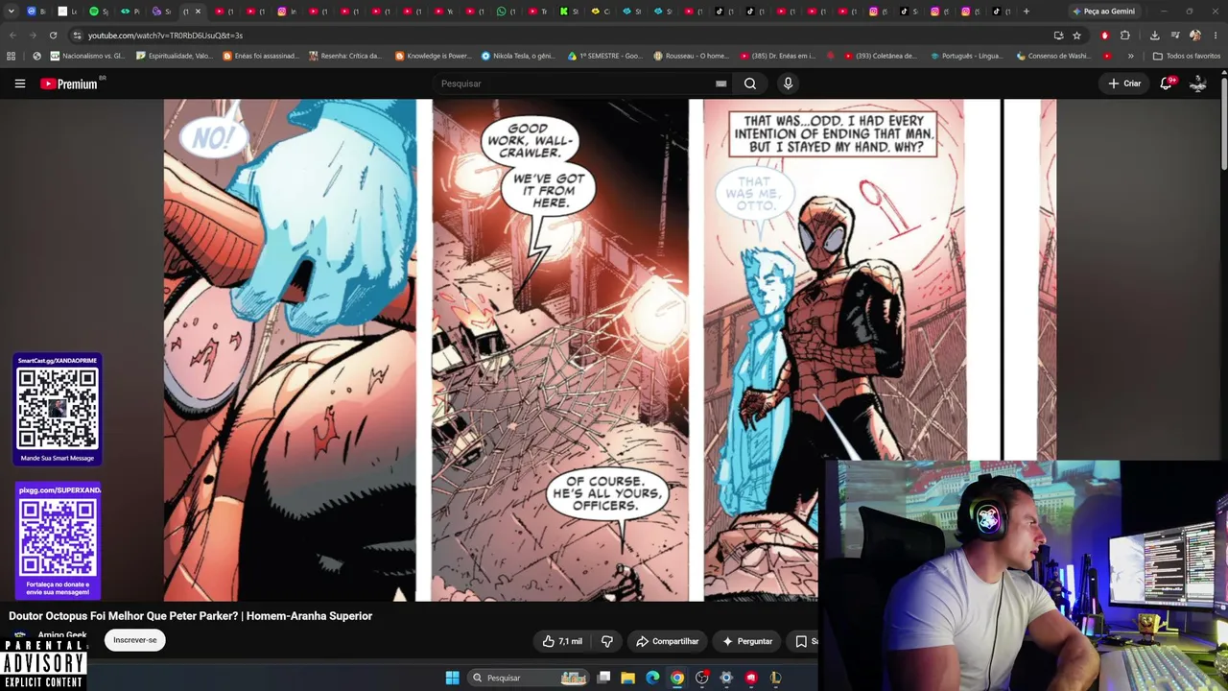View site information icon in address bar
The width and height of the screenshot is (1228, 691).
[77, 36]
